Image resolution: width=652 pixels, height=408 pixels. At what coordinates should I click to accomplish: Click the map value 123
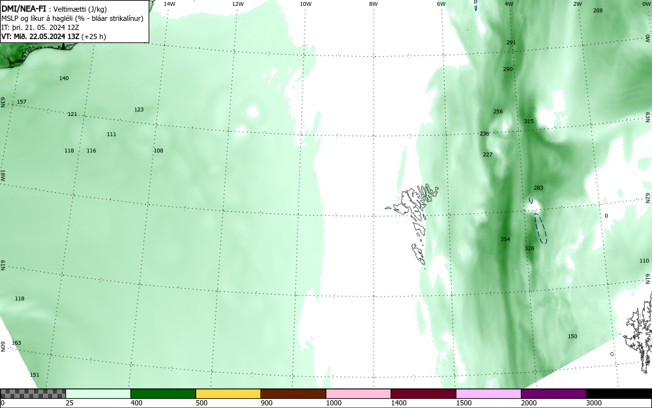click(138, 109)
